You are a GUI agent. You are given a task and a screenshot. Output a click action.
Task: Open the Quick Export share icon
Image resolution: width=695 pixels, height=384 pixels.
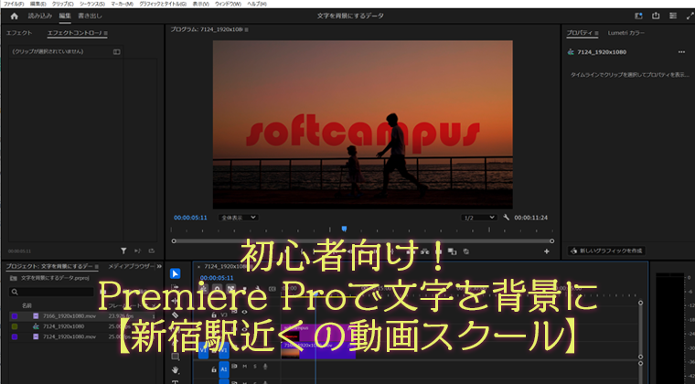pos(656,16)
